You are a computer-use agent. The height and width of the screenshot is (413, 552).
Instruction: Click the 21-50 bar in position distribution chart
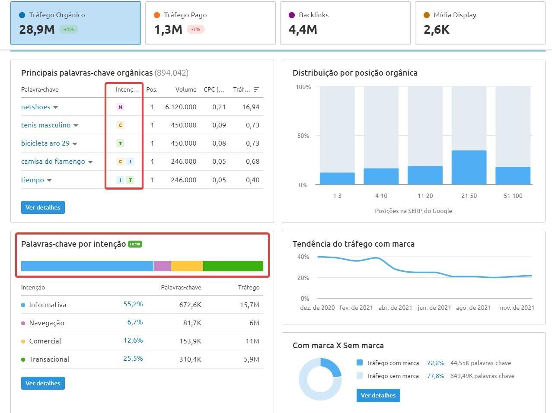[x=469, y=168]
